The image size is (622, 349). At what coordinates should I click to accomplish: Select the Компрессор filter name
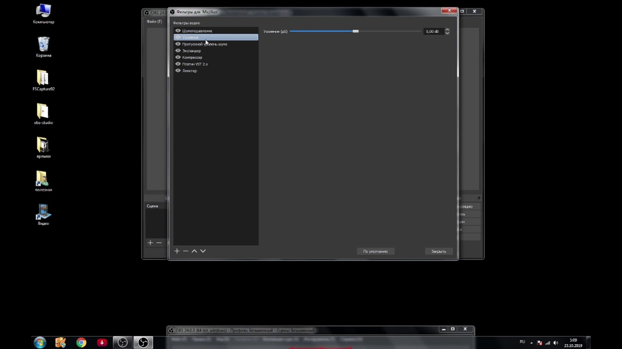192,57
